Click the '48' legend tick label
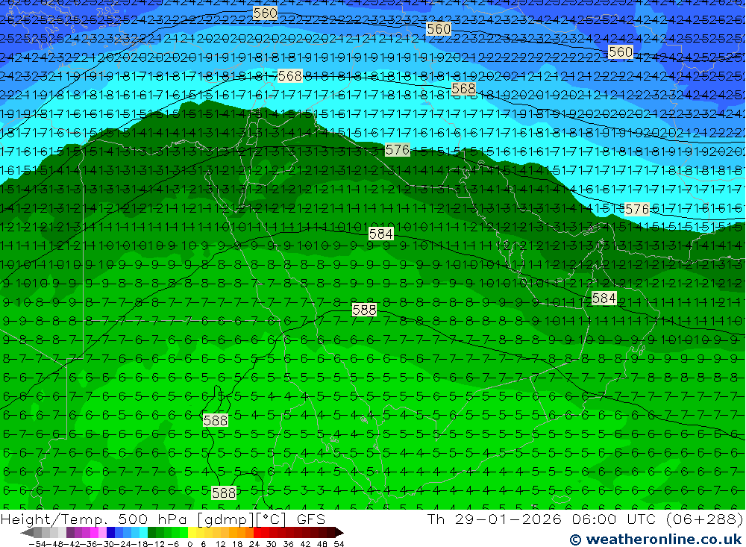The width and height of the screenshot is (746, 547). click(x=322, y=544)
